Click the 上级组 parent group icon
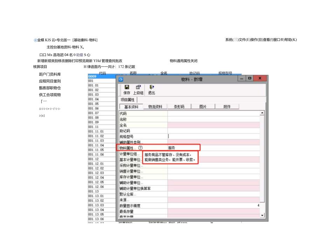The width and height of the screenshot is (322, 228). click(138, 88)
